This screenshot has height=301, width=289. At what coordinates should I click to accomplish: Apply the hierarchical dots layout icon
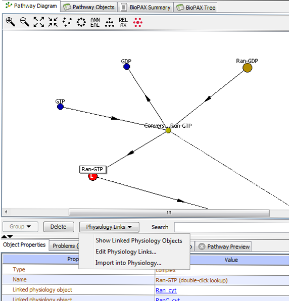(109, 22)
